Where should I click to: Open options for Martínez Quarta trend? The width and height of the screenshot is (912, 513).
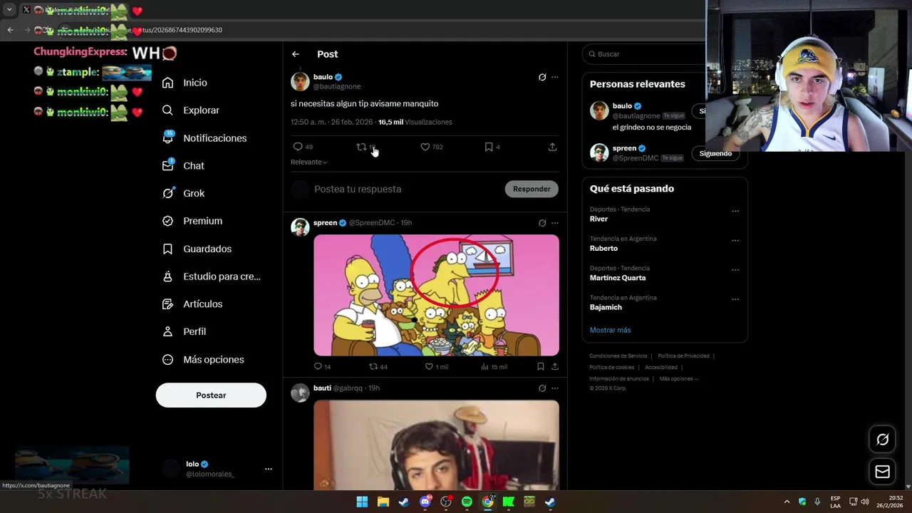click(735, 270)
